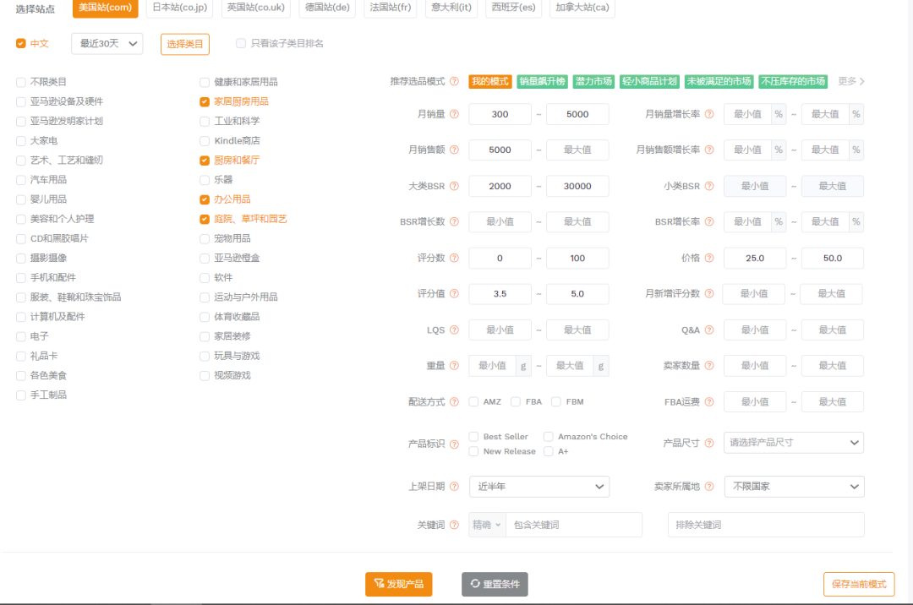Open the 上架日期 近半年 dropdown
This screenshot has height=605, width=913.
[539, 487]
